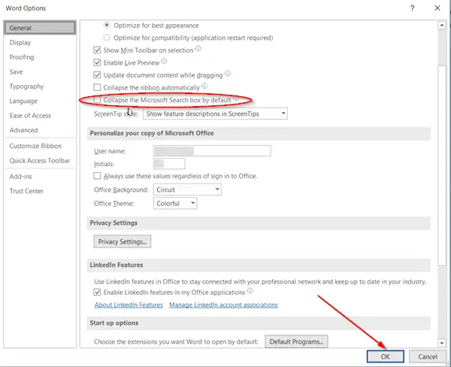
Task: Click info icon beside Update document content
Action: point(228,74)
